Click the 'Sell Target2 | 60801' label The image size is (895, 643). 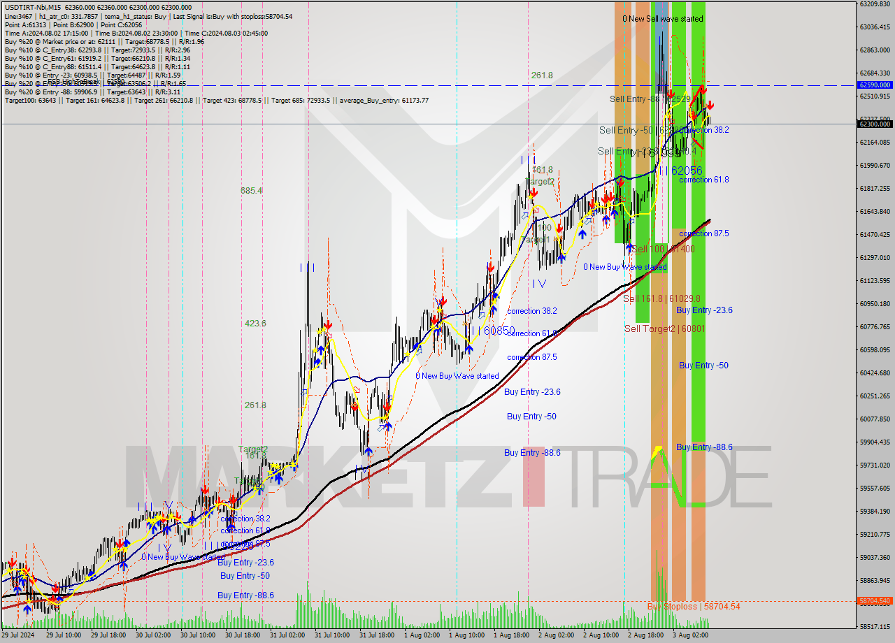coord(664,328)
